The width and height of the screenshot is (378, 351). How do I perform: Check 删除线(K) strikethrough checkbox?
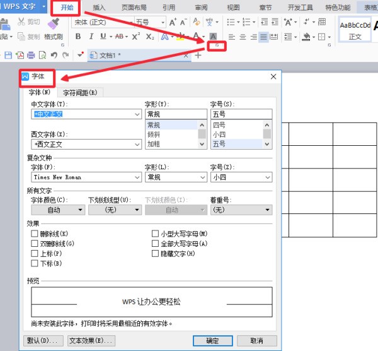click(35, 234)
